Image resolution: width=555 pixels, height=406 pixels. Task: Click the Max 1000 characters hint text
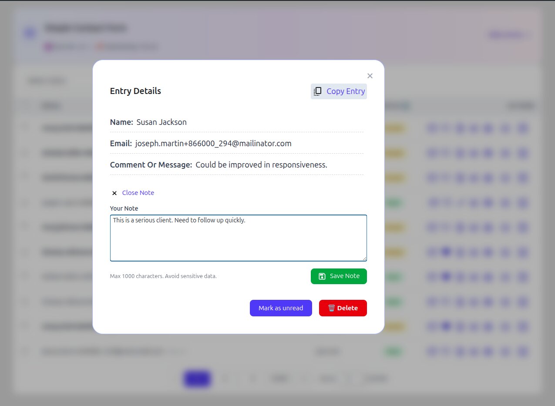[x=163, y=276]
